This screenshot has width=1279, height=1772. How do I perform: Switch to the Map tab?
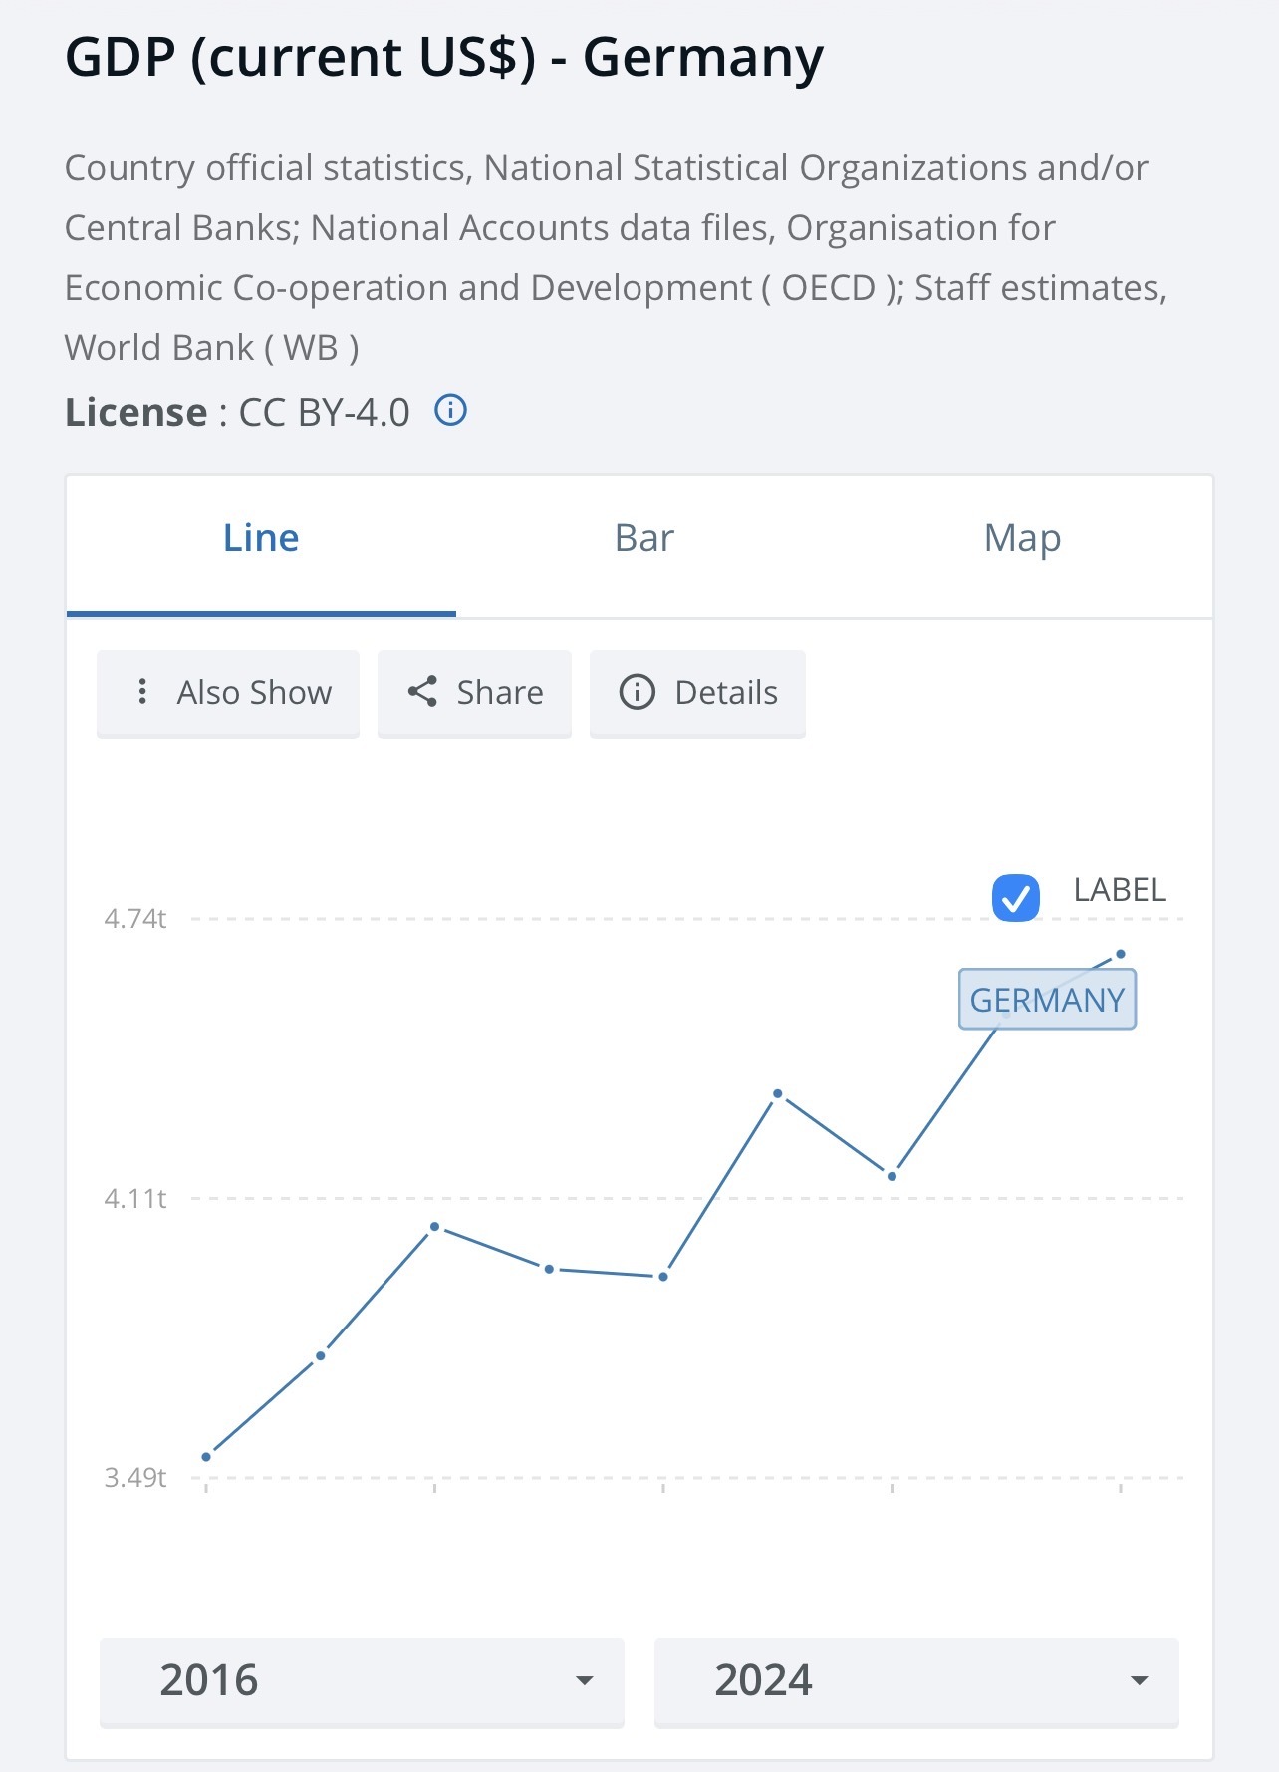1022,539
